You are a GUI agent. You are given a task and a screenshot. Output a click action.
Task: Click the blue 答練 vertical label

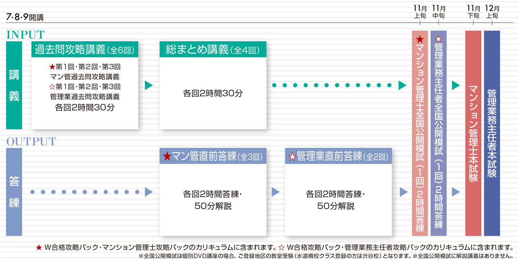(14, 192)
